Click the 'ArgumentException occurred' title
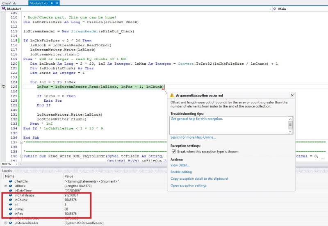The width and height of the screenshot is (328, 226). click(199, 96)
